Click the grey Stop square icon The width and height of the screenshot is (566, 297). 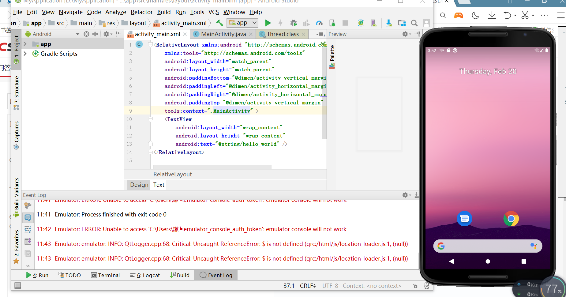345,23
